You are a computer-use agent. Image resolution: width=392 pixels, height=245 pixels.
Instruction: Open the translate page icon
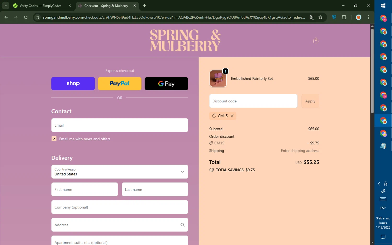coord(312,17)
